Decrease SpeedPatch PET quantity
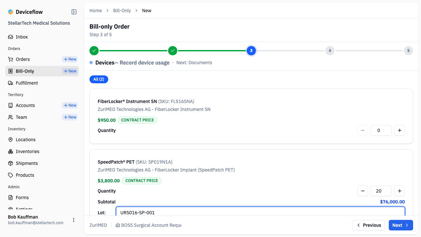 363,191
